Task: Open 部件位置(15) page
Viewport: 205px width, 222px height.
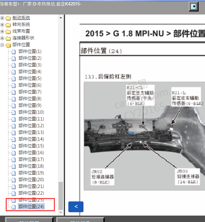Action: coord(31,146)
